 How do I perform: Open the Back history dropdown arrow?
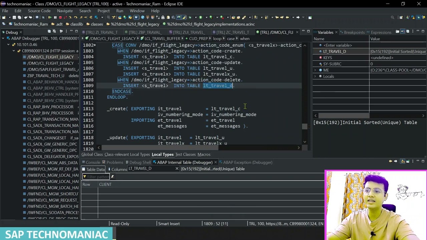(x=293, y=17)
